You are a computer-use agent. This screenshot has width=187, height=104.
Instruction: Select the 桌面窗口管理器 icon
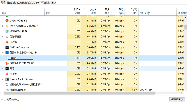click(x=7, y=90)
